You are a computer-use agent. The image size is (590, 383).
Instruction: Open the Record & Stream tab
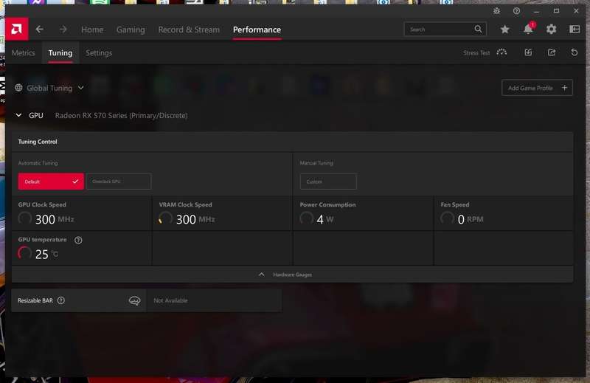click(189, 30)
